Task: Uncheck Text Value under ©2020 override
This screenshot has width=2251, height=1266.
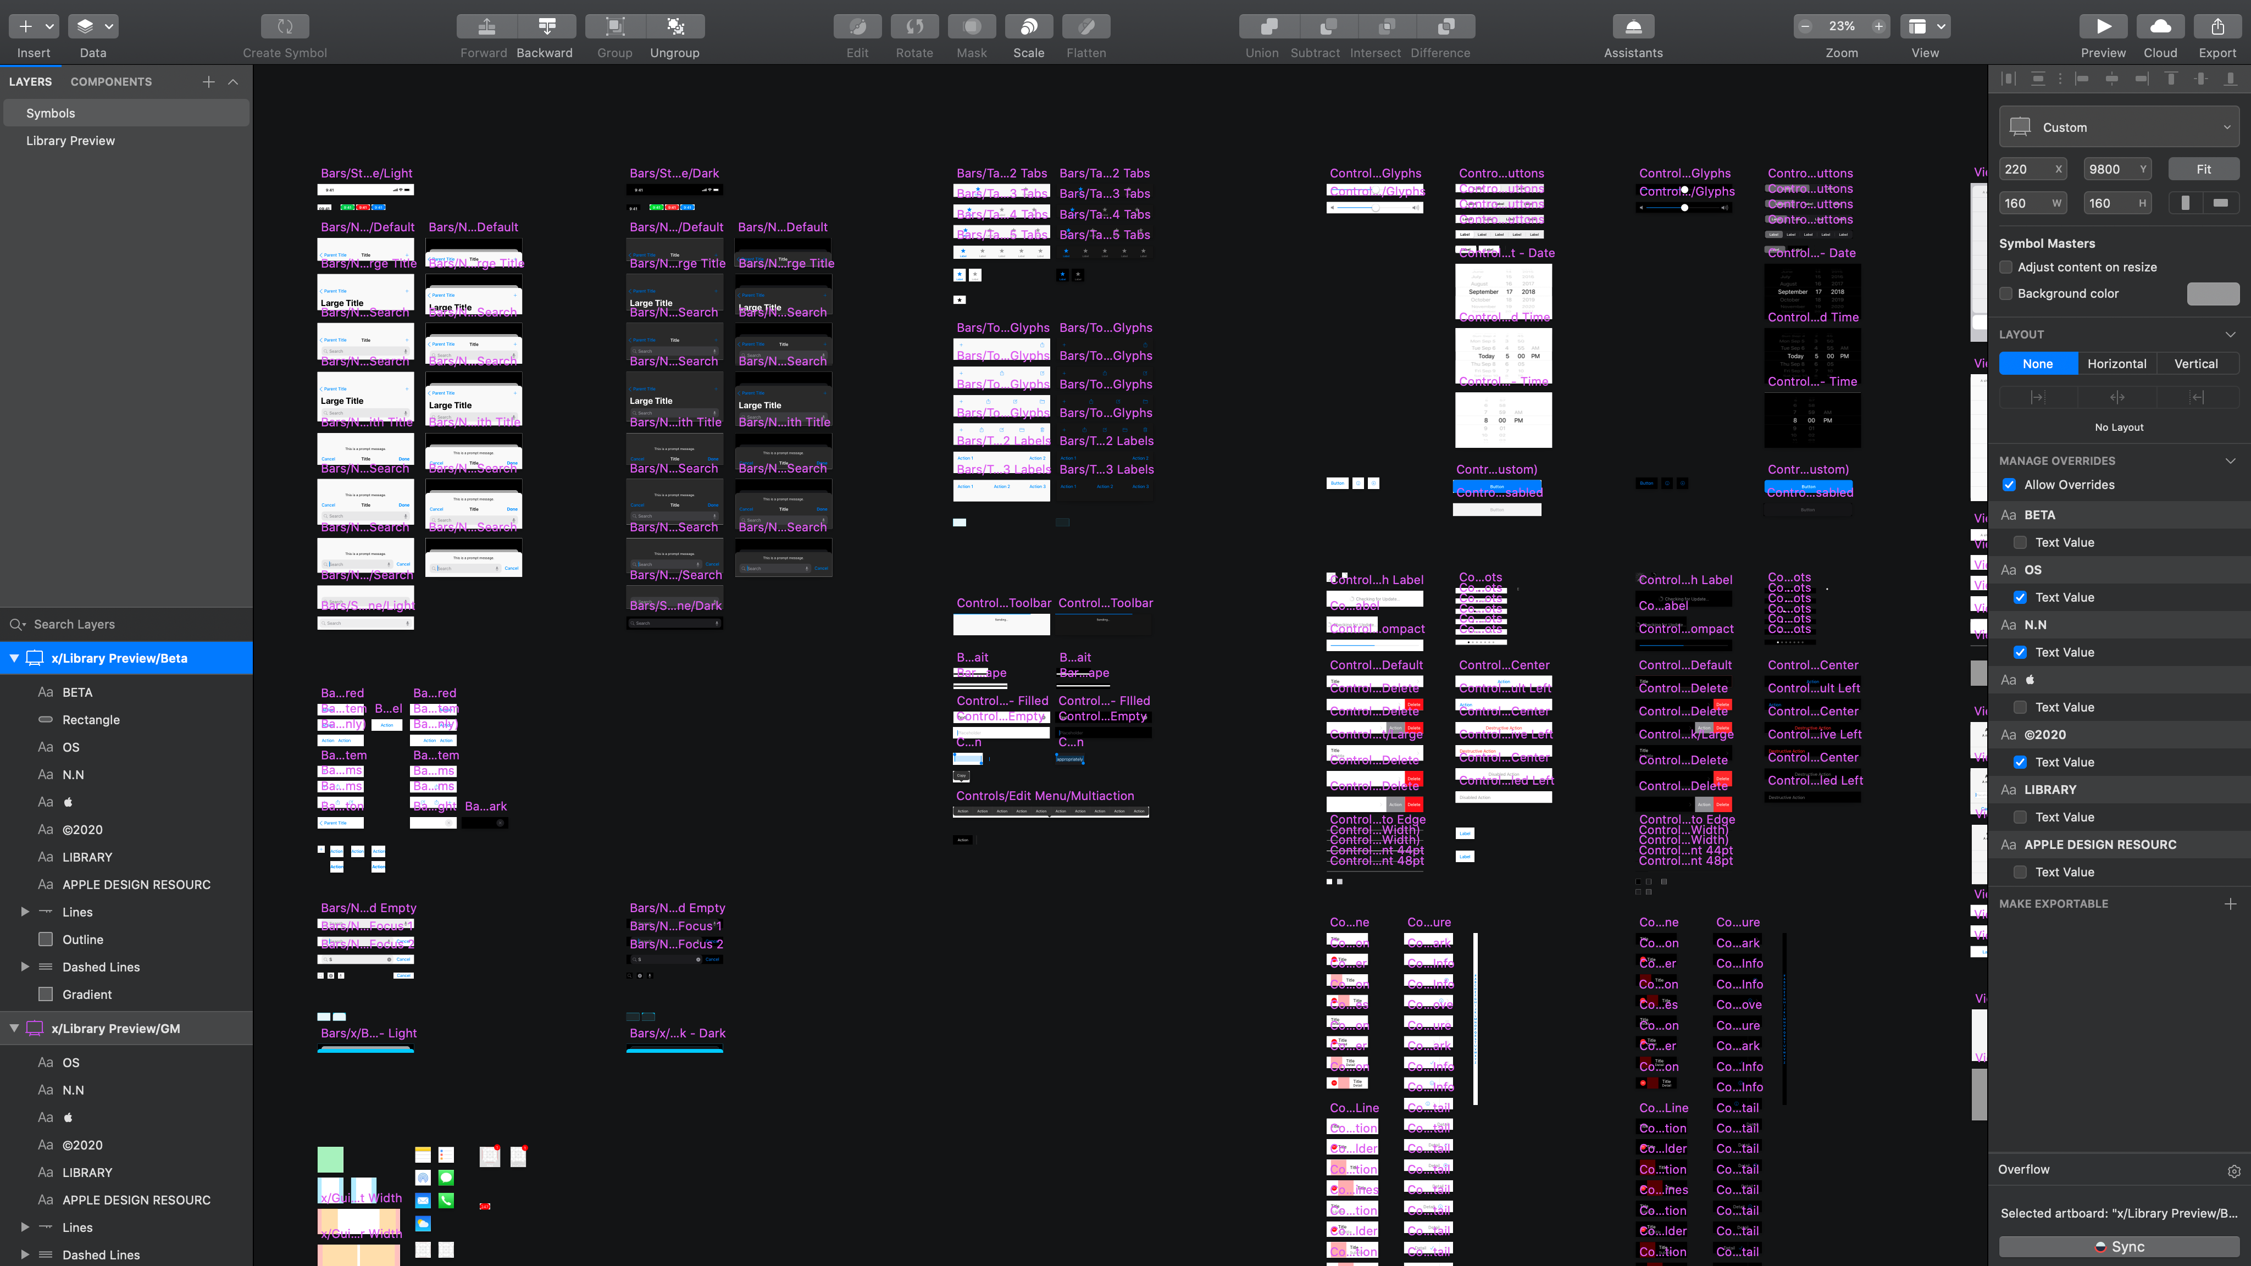Action: [x=2020, y=762]
